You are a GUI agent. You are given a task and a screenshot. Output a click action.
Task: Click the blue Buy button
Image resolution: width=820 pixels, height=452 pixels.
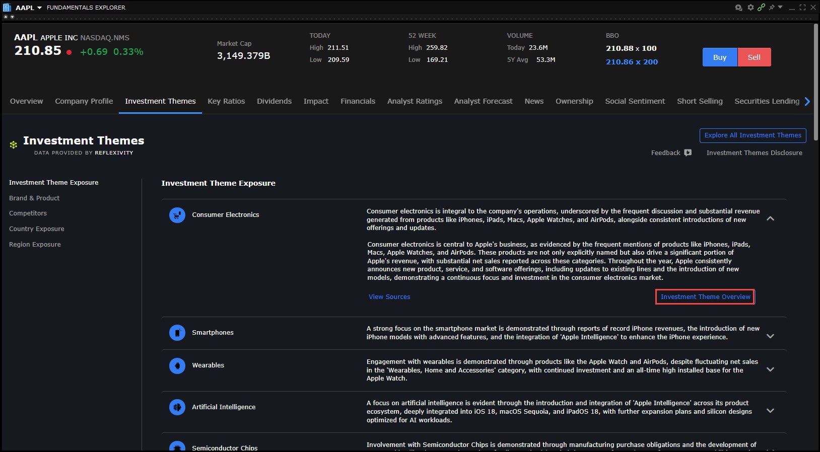(720, 57)
